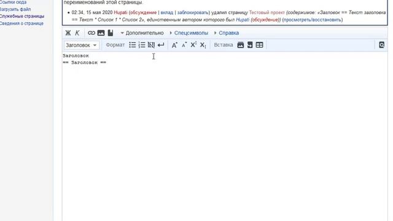Insert a reference with the book icon
This screenshot has width=393, height=221.
[x=111, y=33]
